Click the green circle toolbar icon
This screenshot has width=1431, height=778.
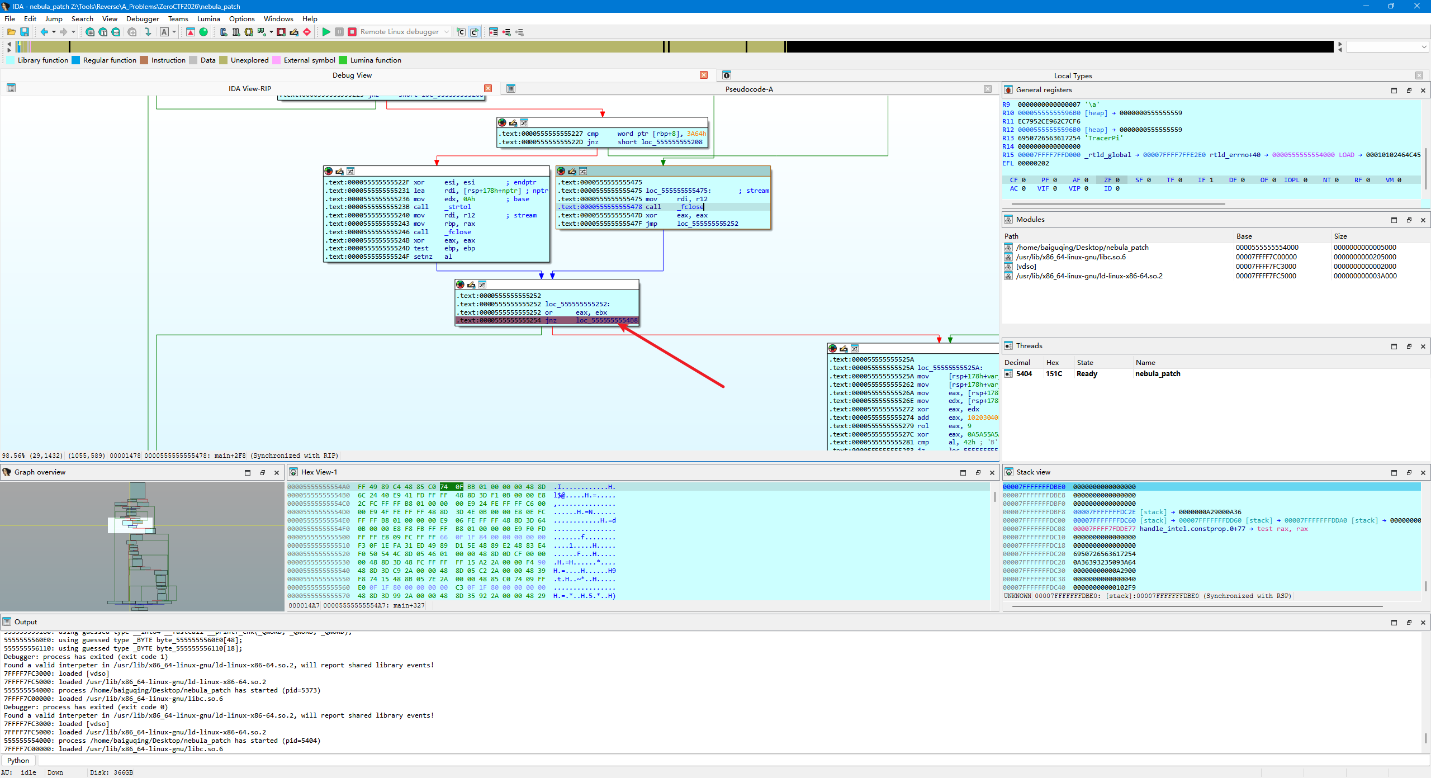tap(203, 32)
